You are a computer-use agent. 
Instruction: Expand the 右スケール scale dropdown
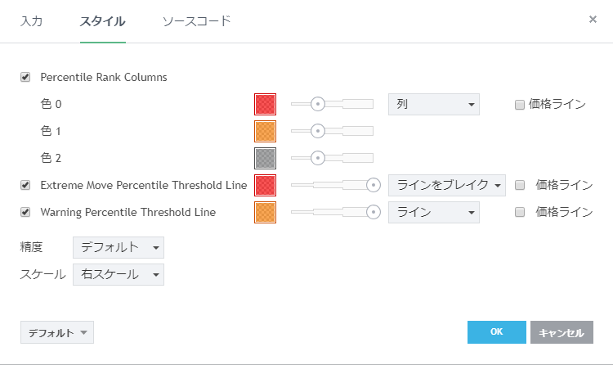(x=119, y=274)
